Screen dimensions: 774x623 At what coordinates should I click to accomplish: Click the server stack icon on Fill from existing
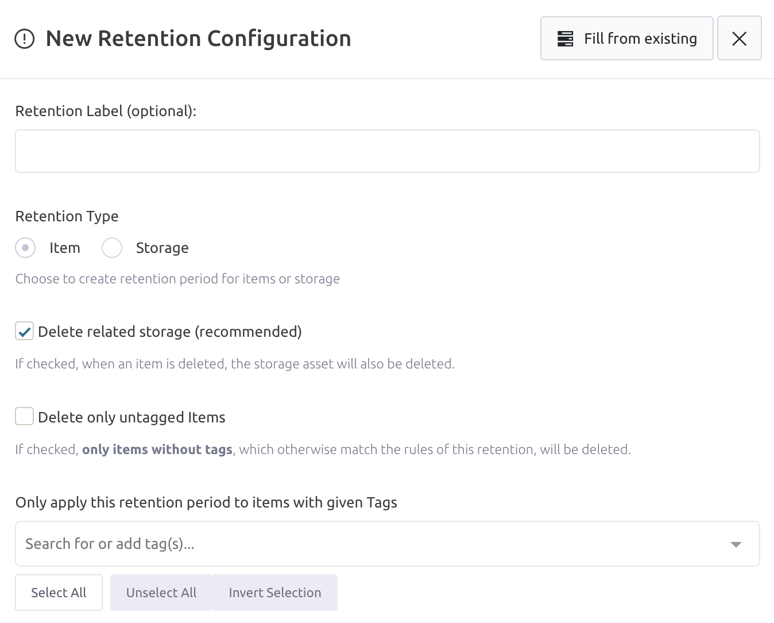[x=566, y=39]
